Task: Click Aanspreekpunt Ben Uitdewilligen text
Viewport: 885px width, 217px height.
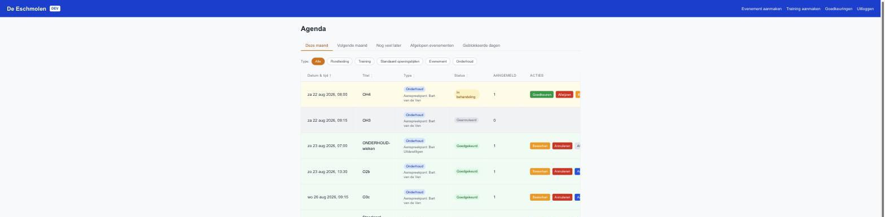Action: point(419,149)
